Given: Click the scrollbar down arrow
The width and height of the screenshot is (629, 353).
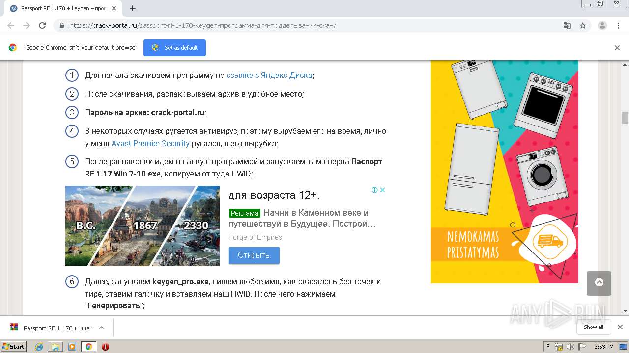Looking at the screenshot, I should (625, 311).
